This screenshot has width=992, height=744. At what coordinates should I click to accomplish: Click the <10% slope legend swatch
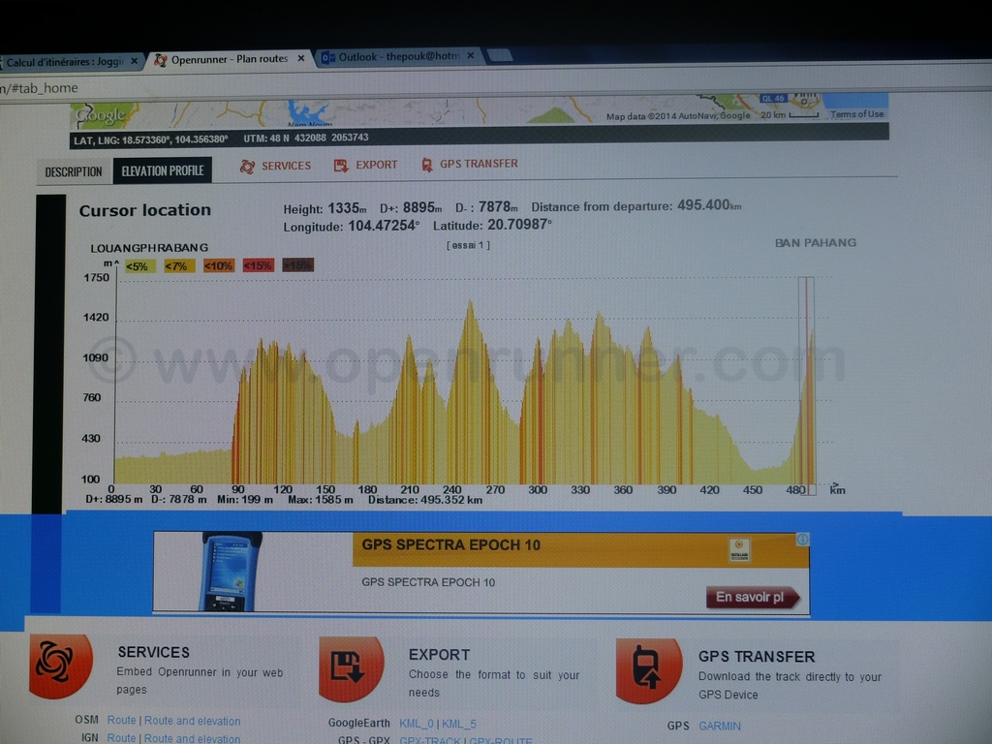(x=219, y=265)
